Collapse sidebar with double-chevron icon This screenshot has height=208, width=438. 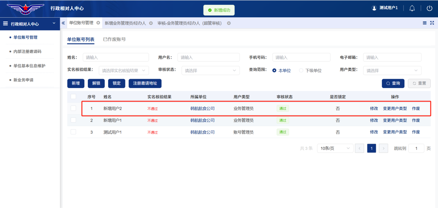(63, 23)
